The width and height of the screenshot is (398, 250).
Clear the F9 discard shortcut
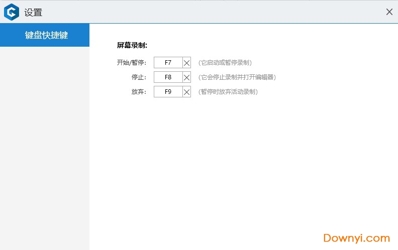pos(186,92)
